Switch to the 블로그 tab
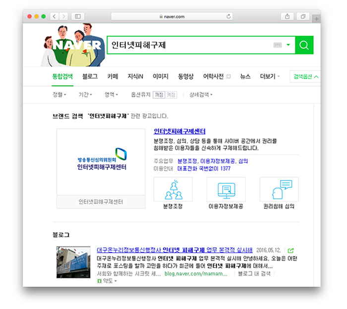This screenshot has width=347, height=309. [x=90, y=77]
